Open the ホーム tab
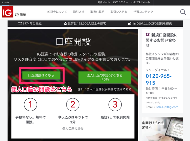 [x=6, y=2]
